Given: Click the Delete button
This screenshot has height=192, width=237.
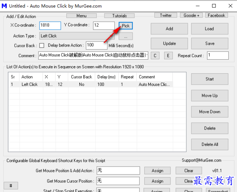Looking at the screenshot, I should pos(210,128).
